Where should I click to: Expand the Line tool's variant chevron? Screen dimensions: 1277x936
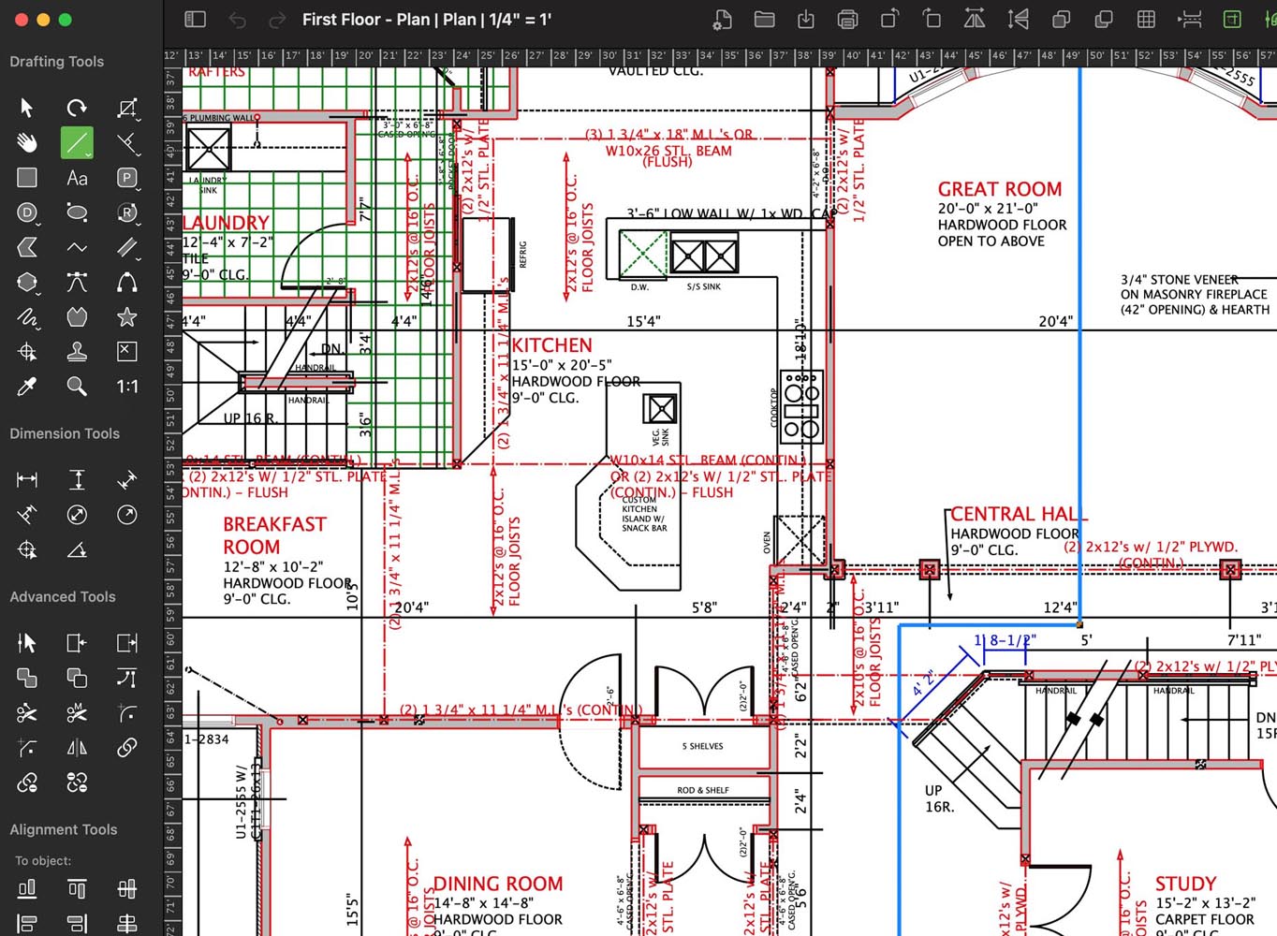[x=89, y=154]
